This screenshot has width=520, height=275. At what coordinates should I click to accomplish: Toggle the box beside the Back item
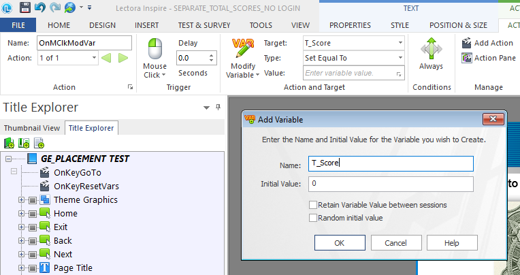click(33, 241)
